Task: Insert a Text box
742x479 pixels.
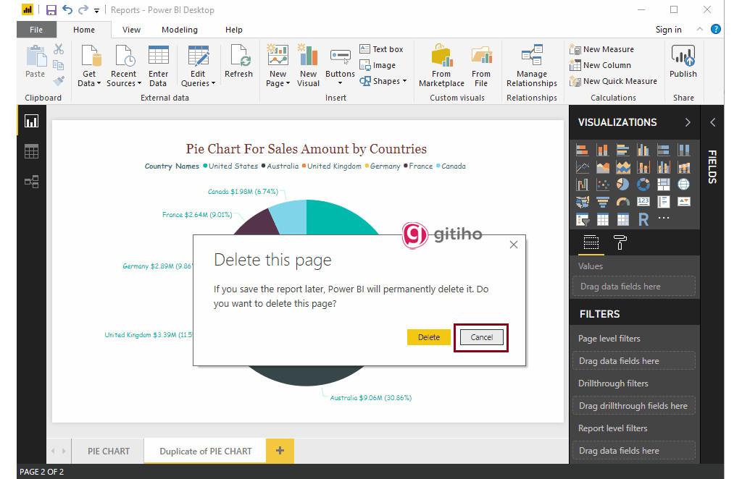Action: coord(381,49)
